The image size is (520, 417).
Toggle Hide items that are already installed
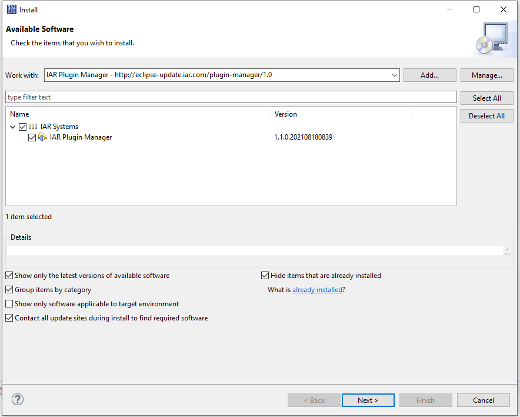265,275
